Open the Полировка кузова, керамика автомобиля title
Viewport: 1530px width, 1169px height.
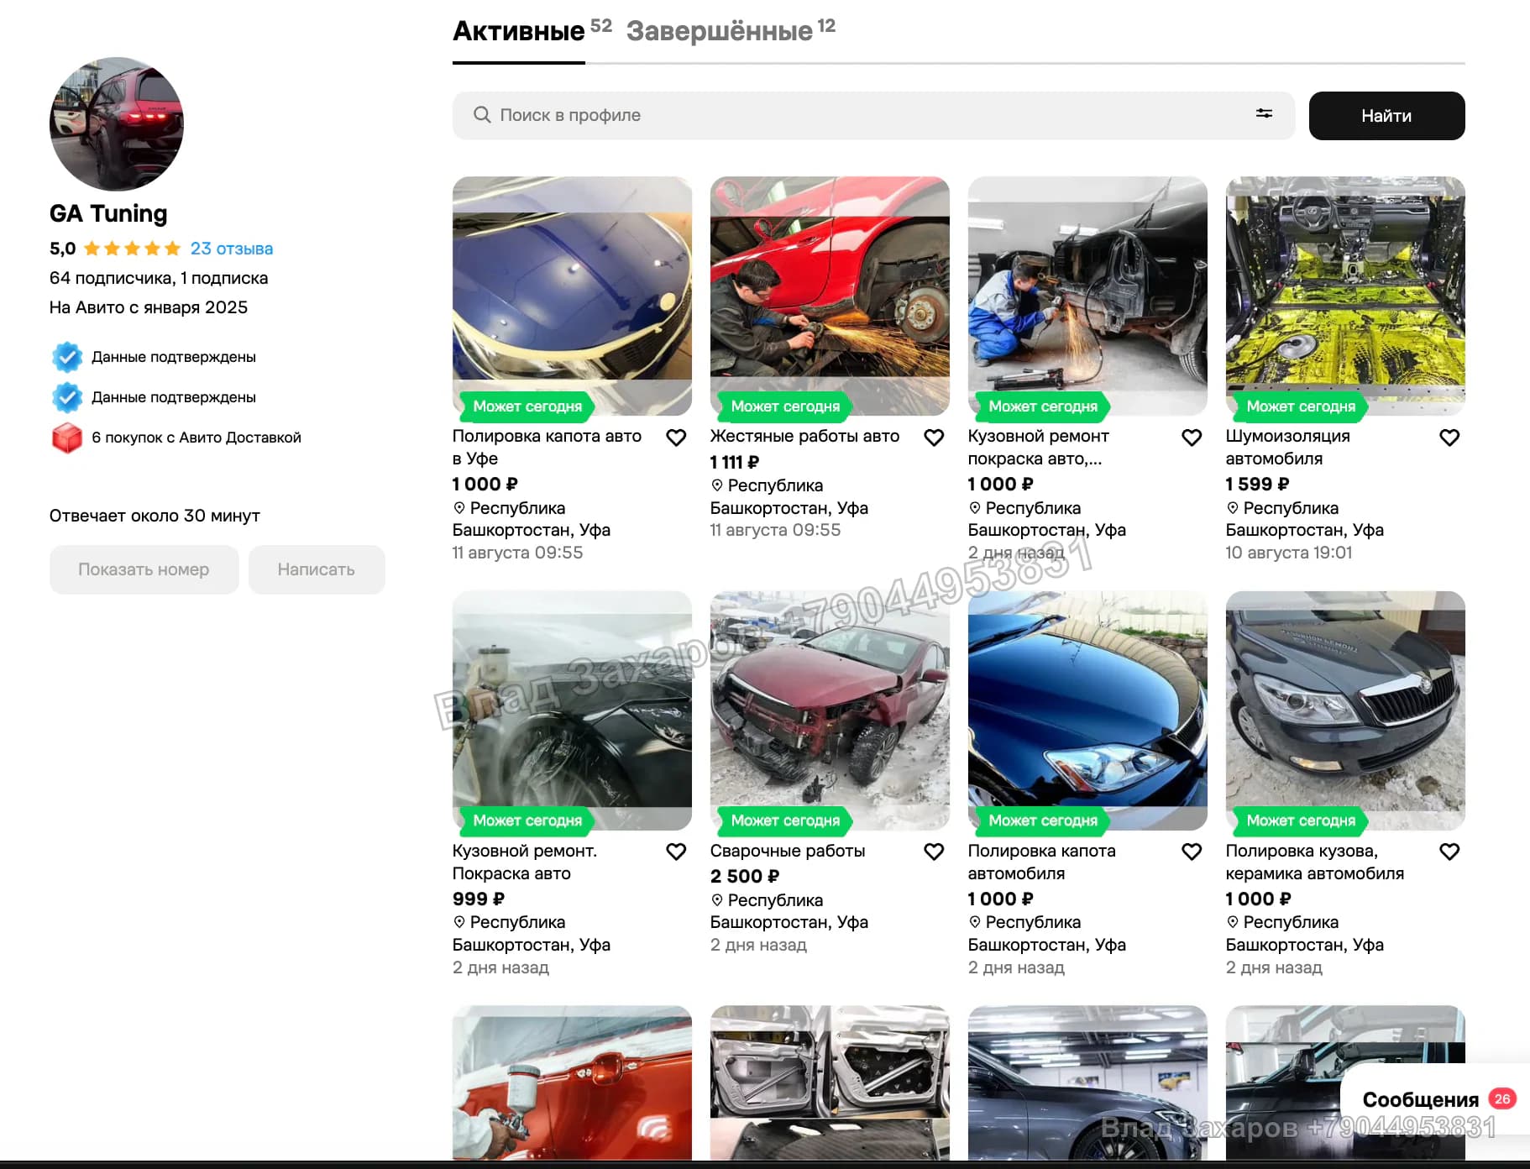point(1315,862)
